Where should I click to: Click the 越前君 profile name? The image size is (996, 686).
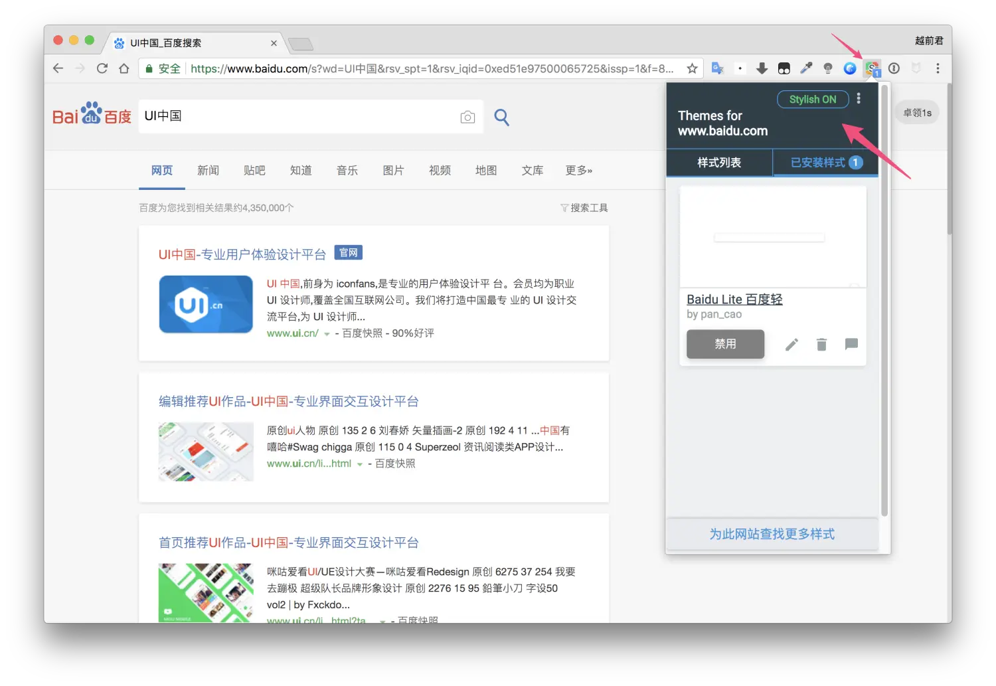click(x=929, y=41)
